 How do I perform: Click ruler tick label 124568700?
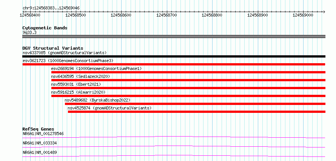click(x=167, y=15)
